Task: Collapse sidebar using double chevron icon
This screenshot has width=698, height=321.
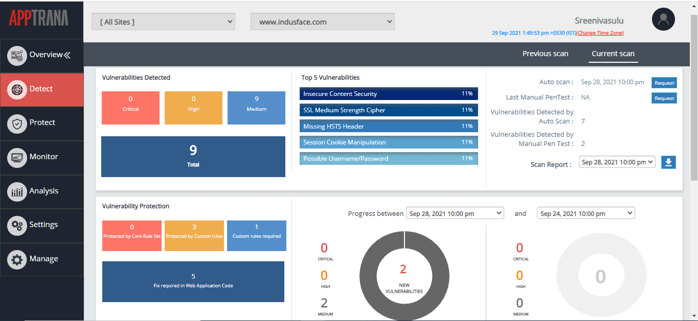Action: click(67, 55)
